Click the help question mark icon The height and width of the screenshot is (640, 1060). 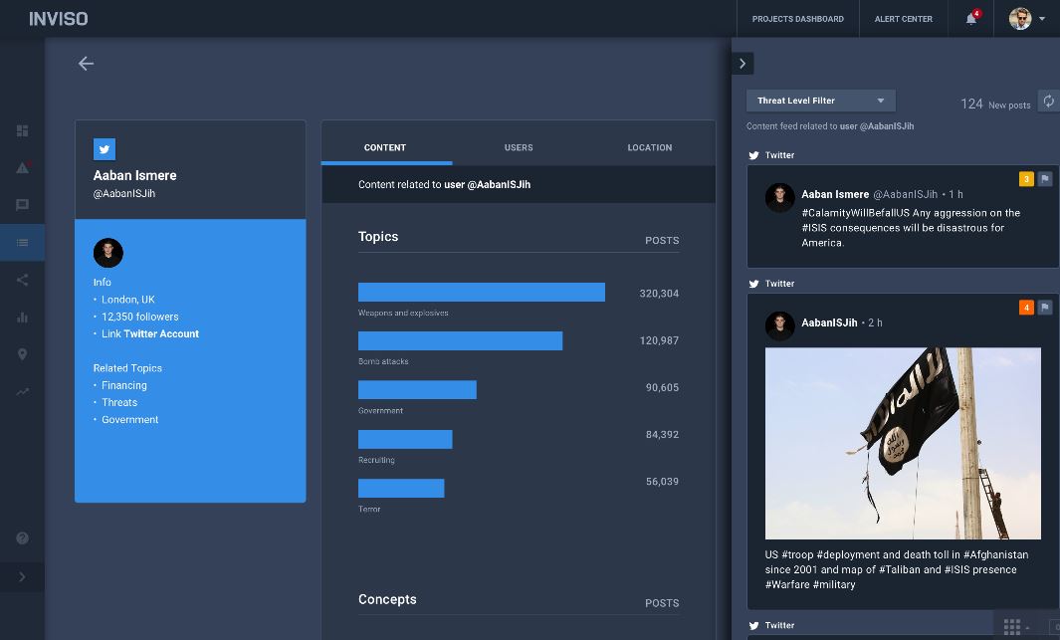point(22,538)
